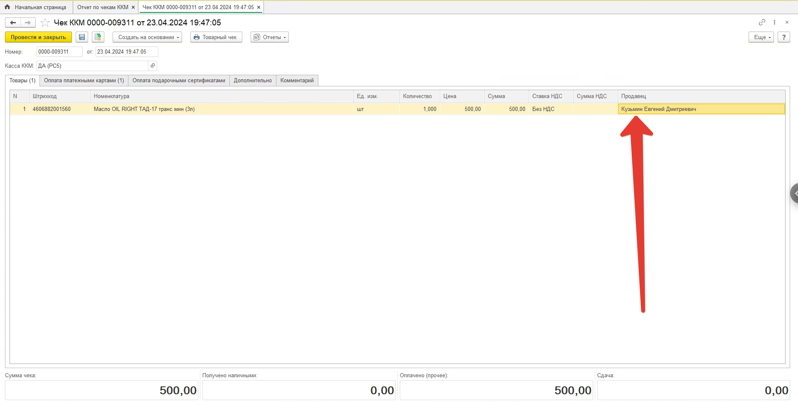Switch to Оплата платежными картами tab
The width and height of the screenshot is (798, 403).
pos(84,80)
